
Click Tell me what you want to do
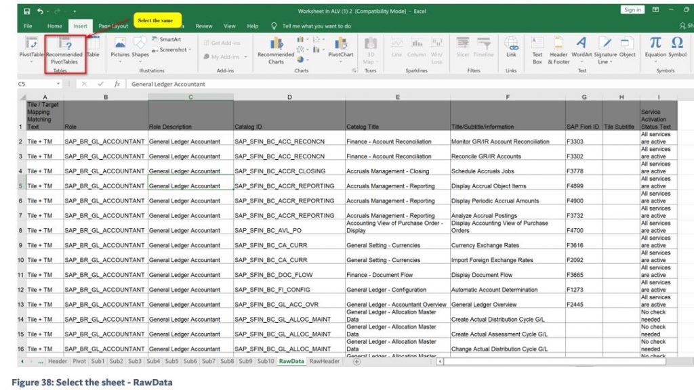tap(317, 26)
